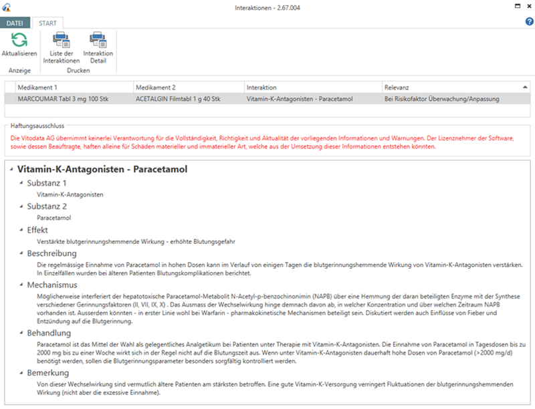Select the MARCOUMAR Tabl 3 mg 100 Stk cell

74,99
